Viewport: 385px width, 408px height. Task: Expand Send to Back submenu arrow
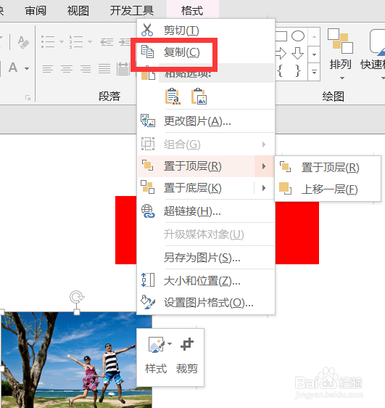click(x=264, y=188)
